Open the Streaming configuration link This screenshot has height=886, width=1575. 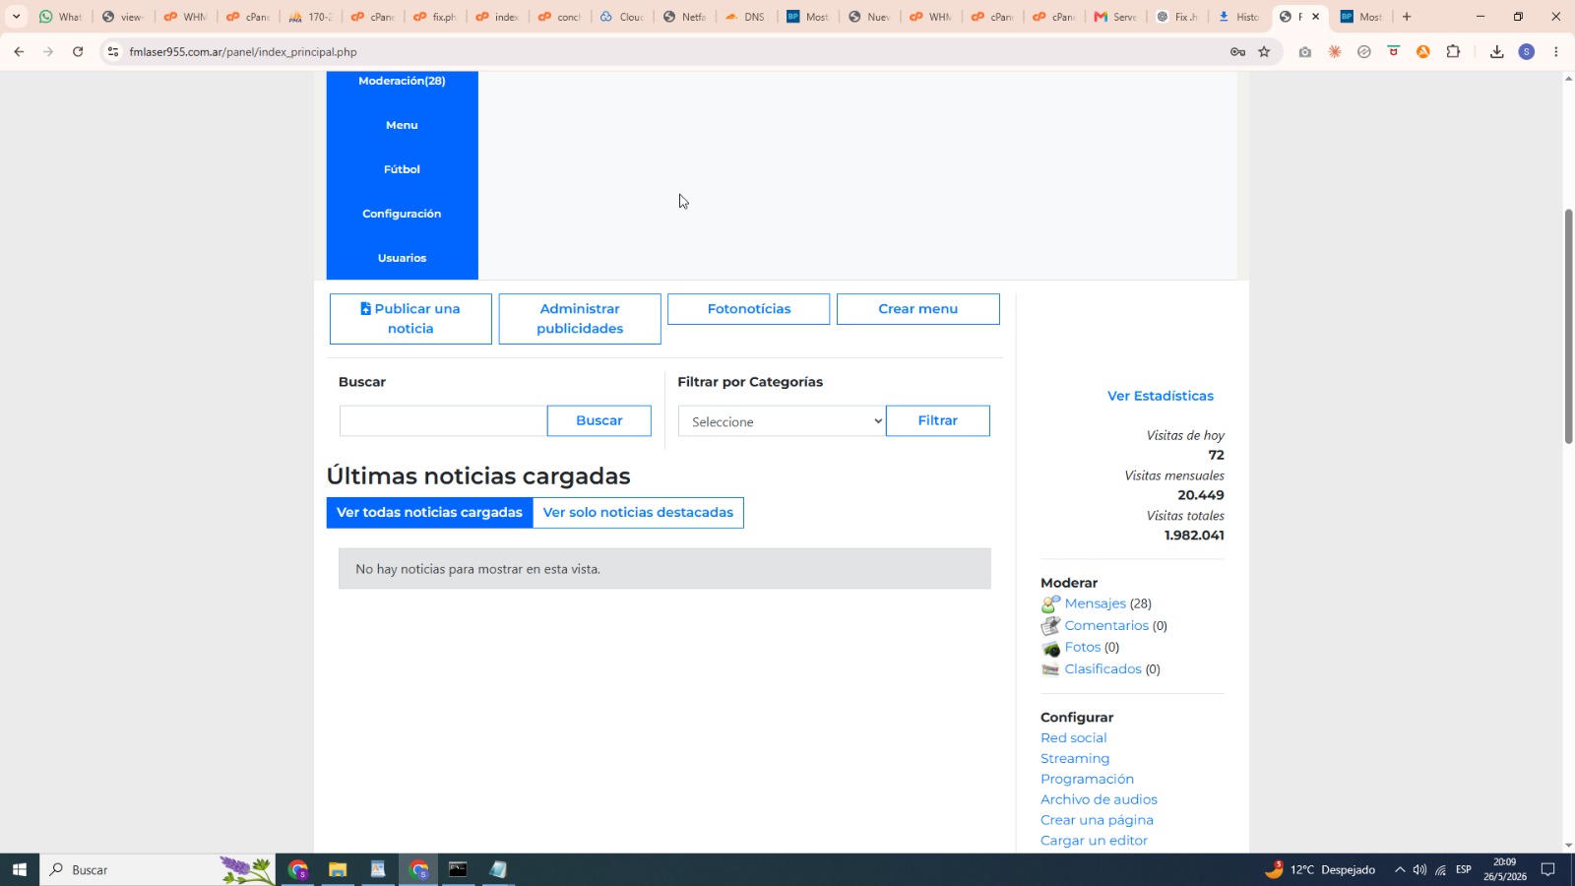click(x=1075, y=758)
